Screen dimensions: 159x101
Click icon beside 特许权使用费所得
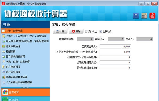4,57
